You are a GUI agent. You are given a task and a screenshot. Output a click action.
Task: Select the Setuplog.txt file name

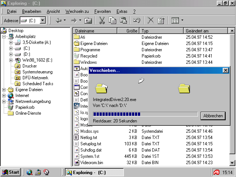91,144
